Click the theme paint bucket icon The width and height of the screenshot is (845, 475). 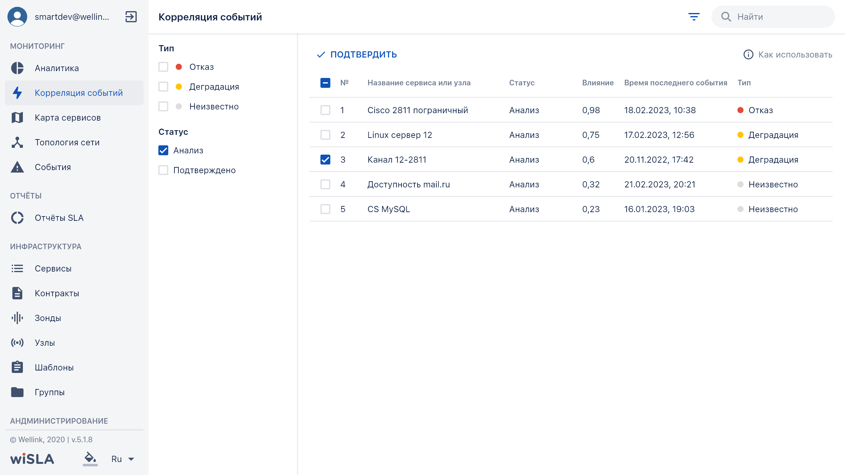click(90, 459)
